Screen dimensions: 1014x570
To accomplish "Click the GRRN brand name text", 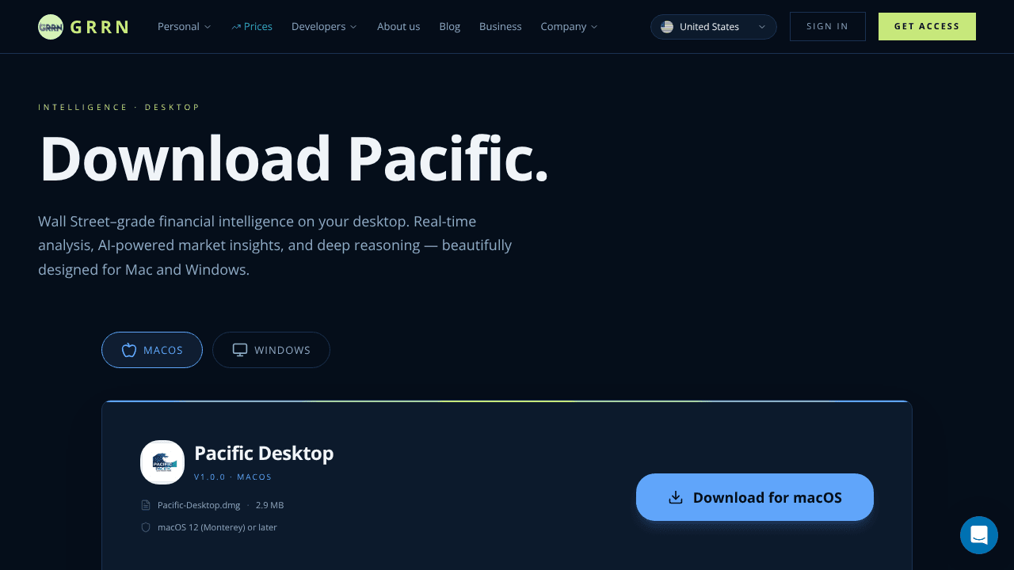I will pos(100,27).
